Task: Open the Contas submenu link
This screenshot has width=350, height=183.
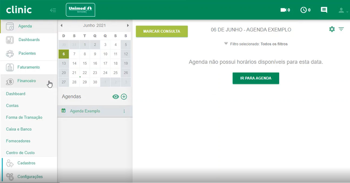Action: 12,106
